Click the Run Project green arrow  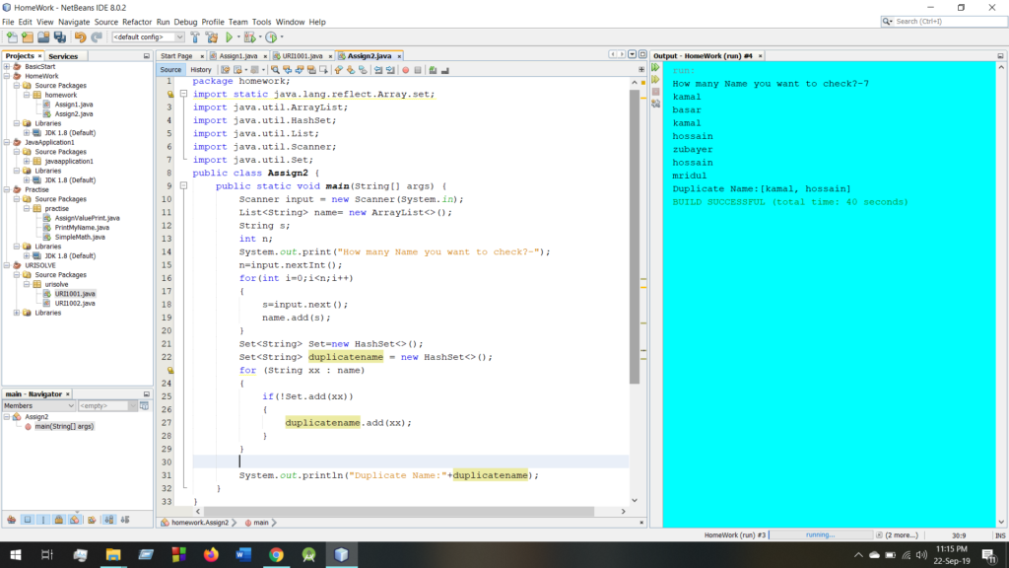click(x=228, y=37)
